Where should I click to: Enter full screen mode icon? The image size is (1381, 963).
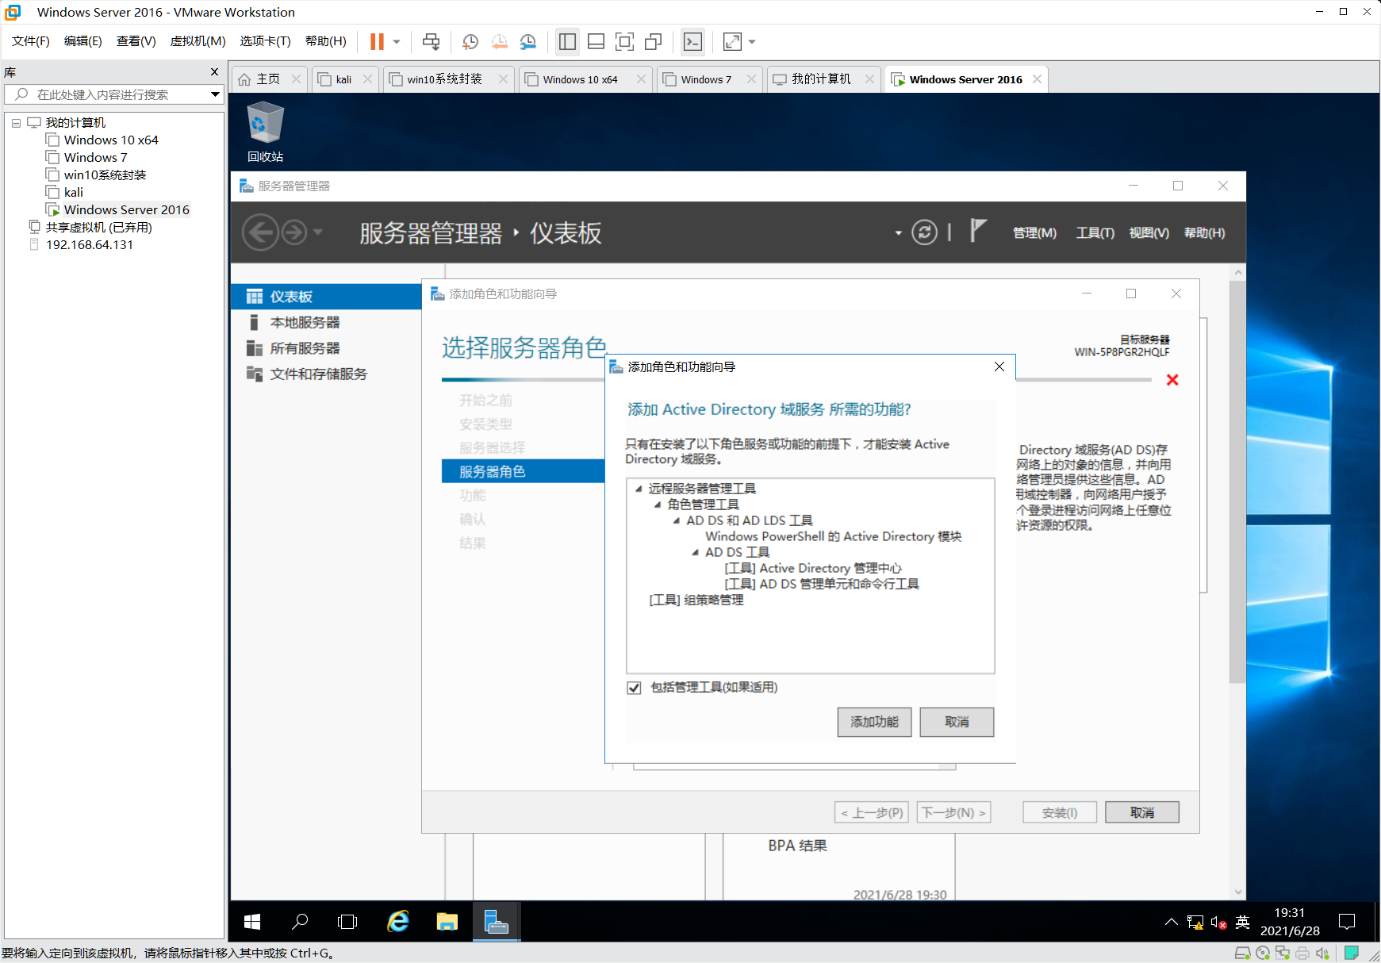624,41
